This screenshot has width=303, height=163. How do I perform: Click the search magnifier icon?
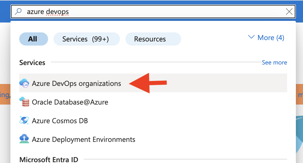coord(18,11)
